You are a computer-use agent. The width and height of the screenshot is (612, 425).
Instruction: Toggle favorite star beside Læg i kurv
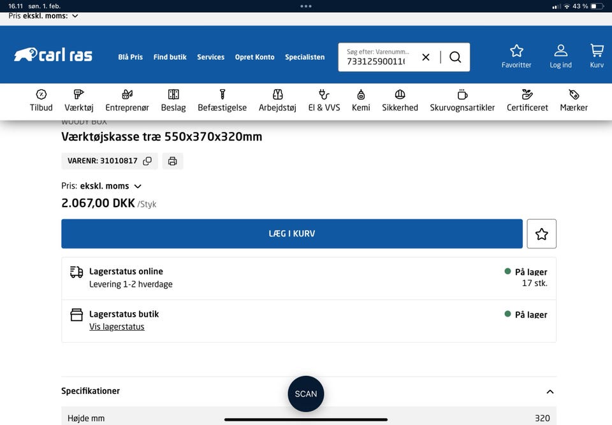pyautogui.click(x=541, y=234)
